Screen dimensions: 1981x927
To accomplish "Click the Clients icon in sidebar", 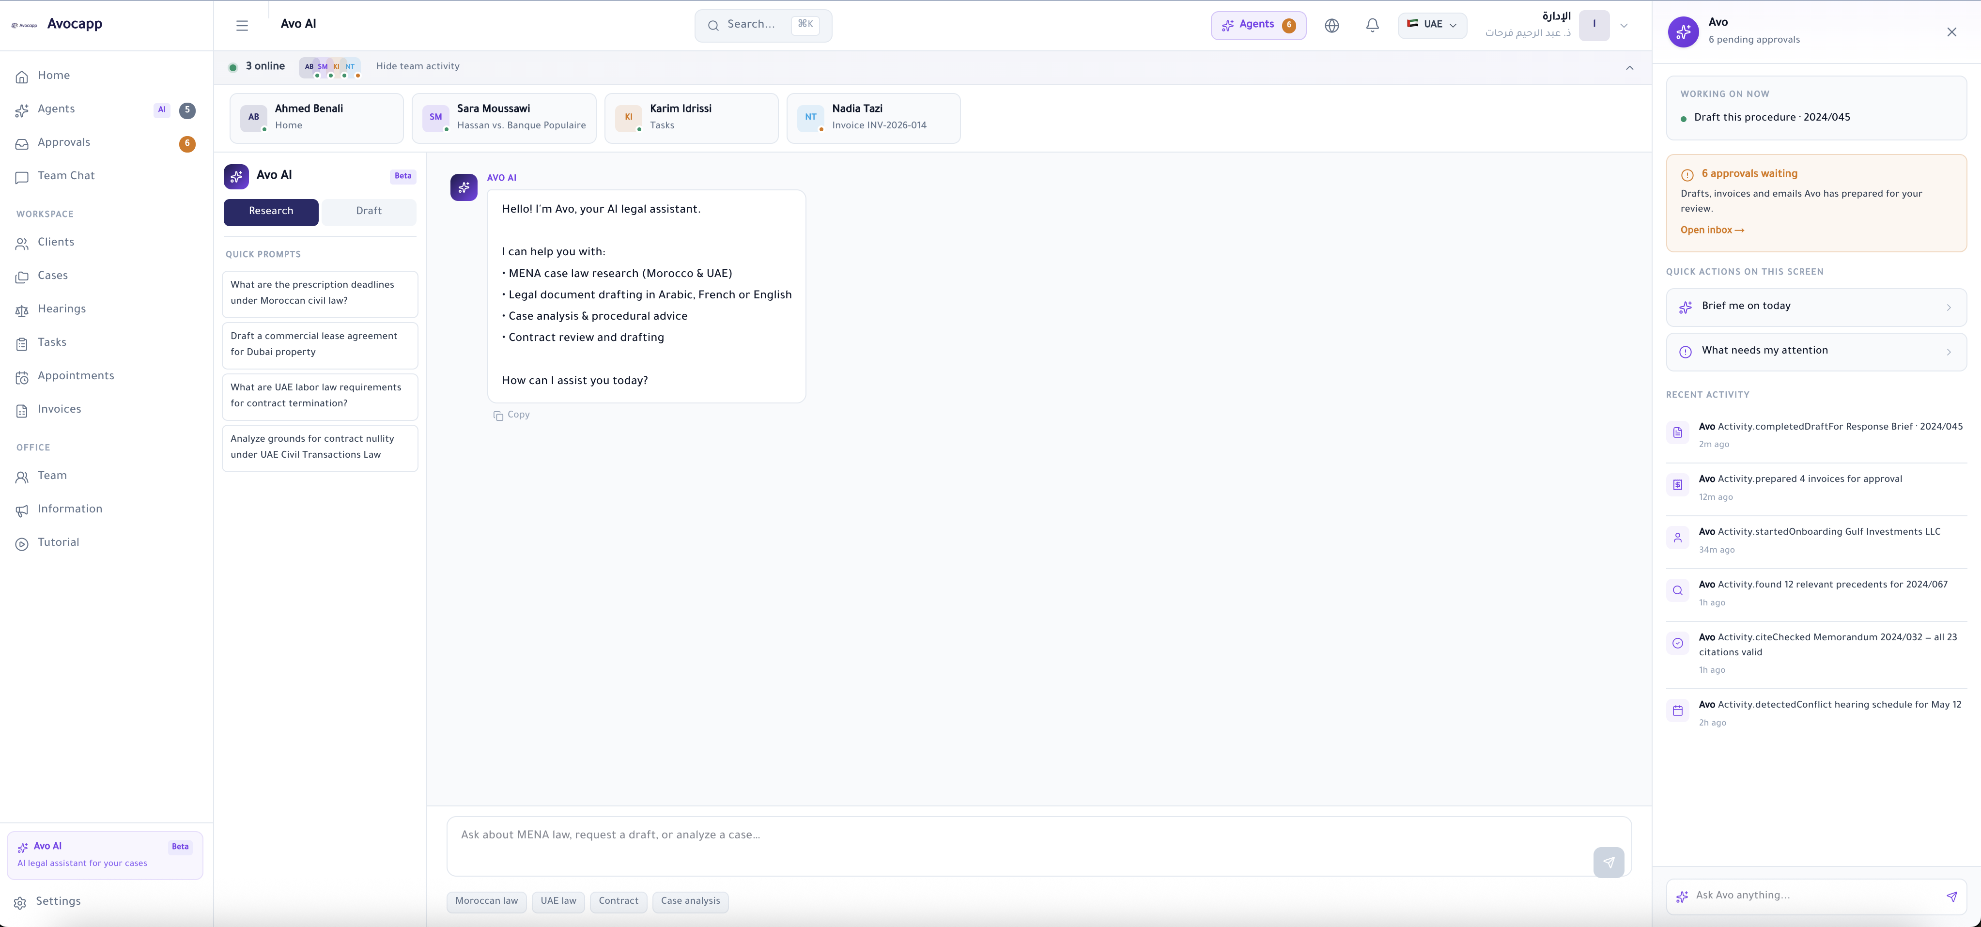I will (x=22, y=243).
